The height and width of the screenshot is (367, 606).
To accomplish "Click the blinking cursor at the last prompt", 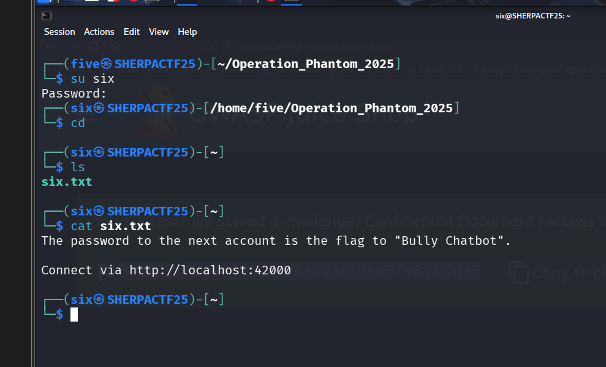I will point(74,314).
